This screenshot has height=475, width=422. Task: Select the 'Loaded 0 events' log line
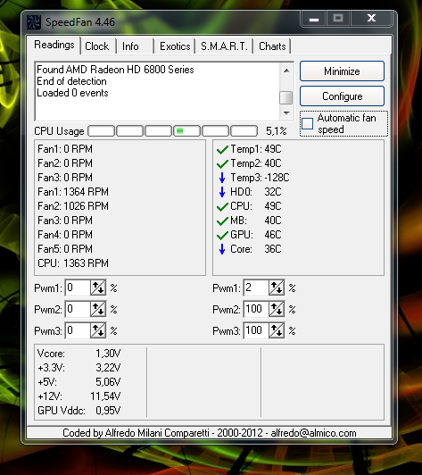72,93
